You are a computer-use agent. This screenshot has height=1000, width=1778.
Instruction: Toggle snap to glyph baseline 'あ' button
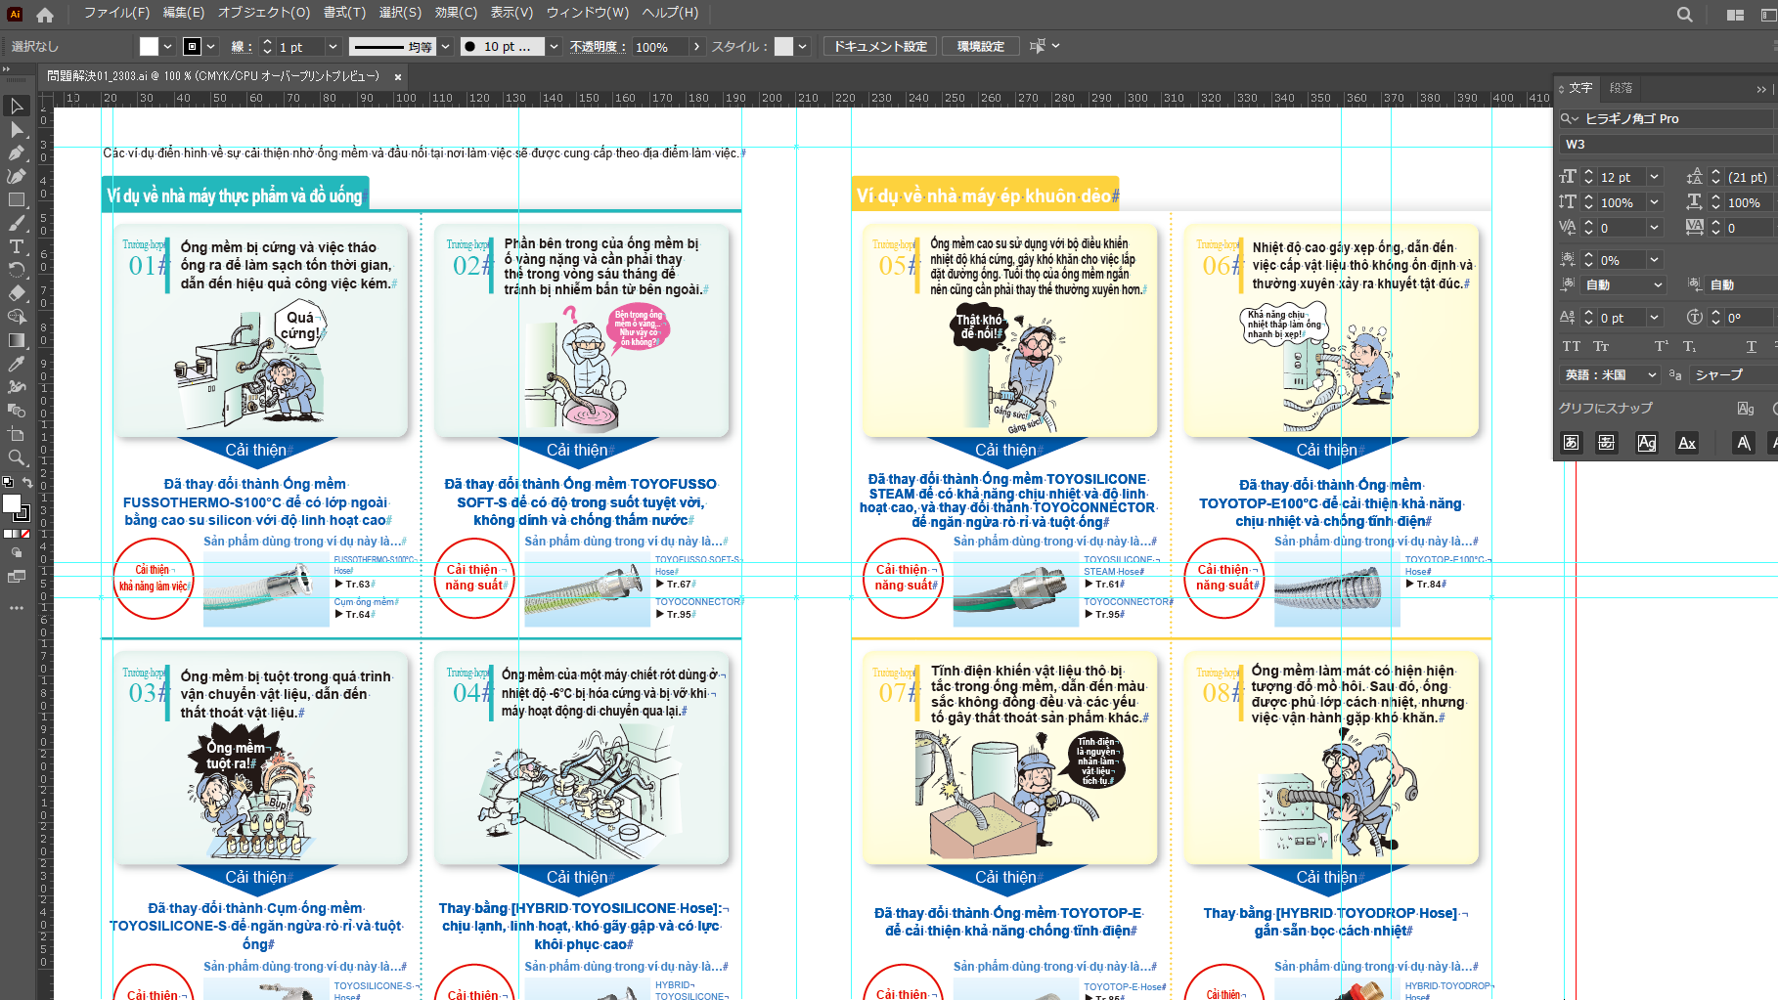tap(1571, 443)
